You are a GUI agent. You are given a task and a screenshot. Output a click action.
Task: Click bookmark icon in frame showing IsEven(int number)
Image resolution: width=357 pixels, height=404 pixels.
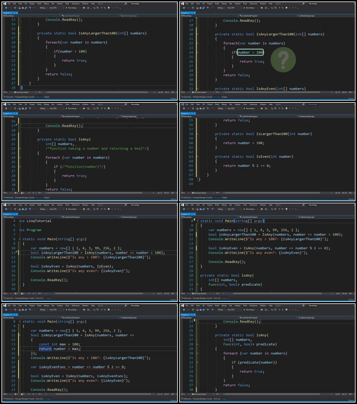(286, 109)
